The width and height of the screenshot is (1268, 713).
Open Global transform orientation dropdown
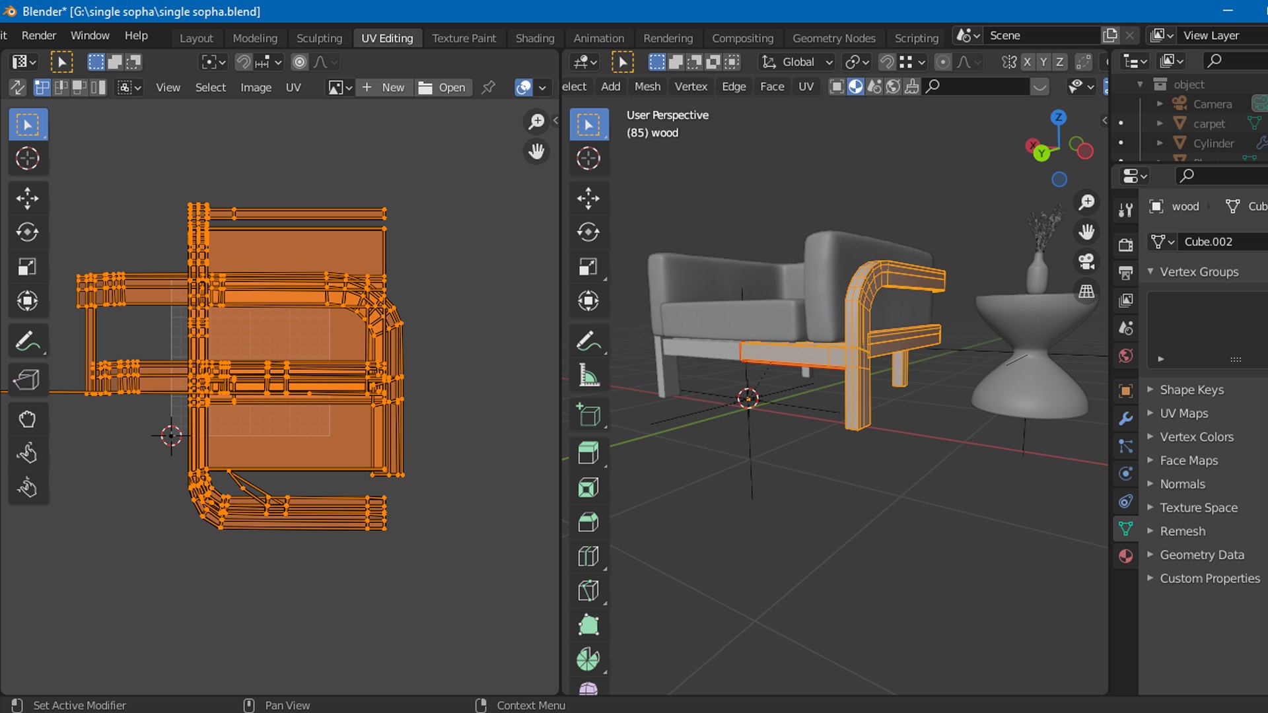[x=798, y=62]
